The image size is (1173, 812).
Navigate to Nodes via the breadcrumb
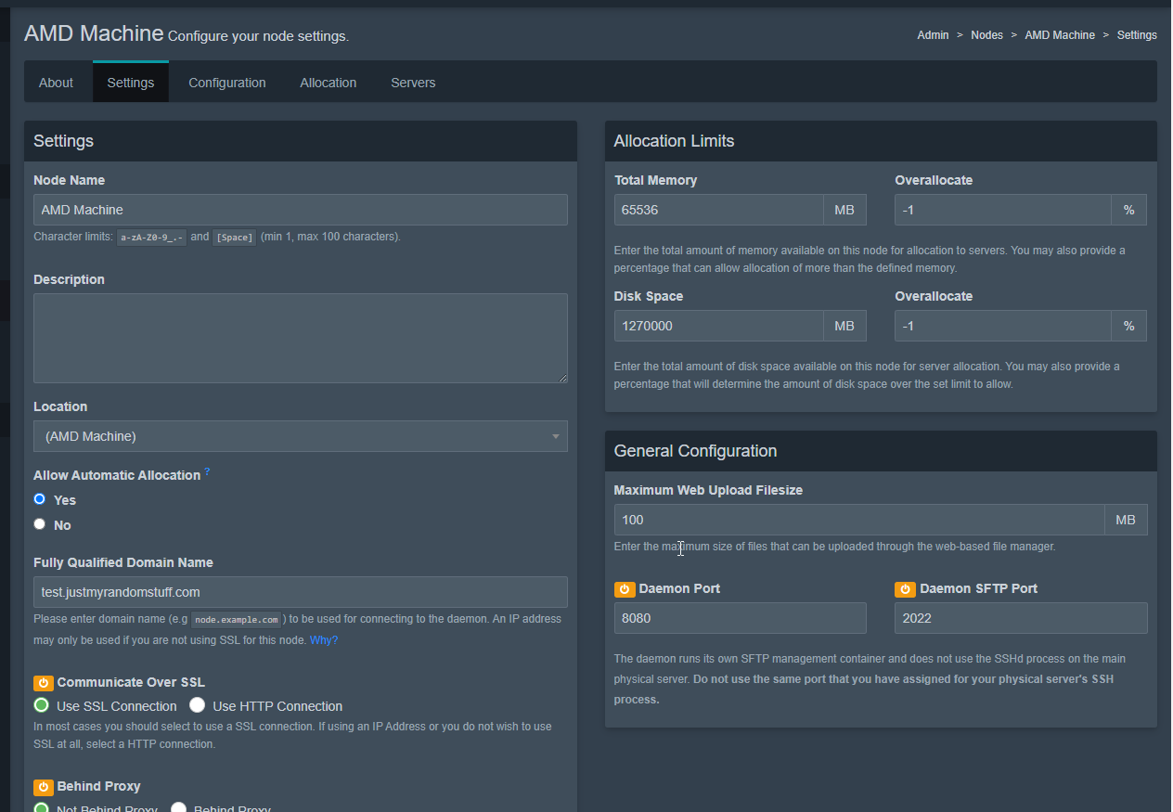(x=986, y=34)
